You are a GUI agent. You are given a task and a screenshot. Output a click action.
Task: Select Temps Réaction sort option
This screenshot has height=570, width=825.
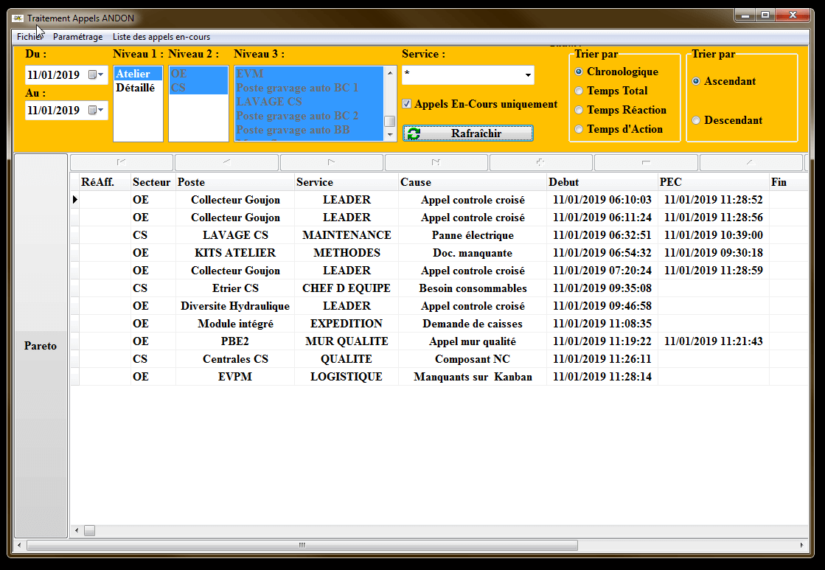579,110
